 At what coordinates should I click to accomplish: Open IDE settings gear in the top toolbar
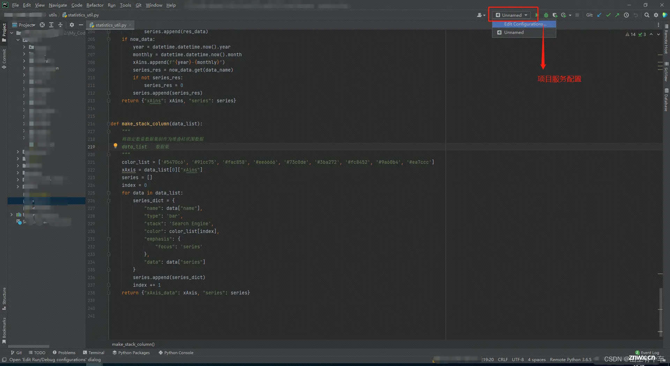656,15
